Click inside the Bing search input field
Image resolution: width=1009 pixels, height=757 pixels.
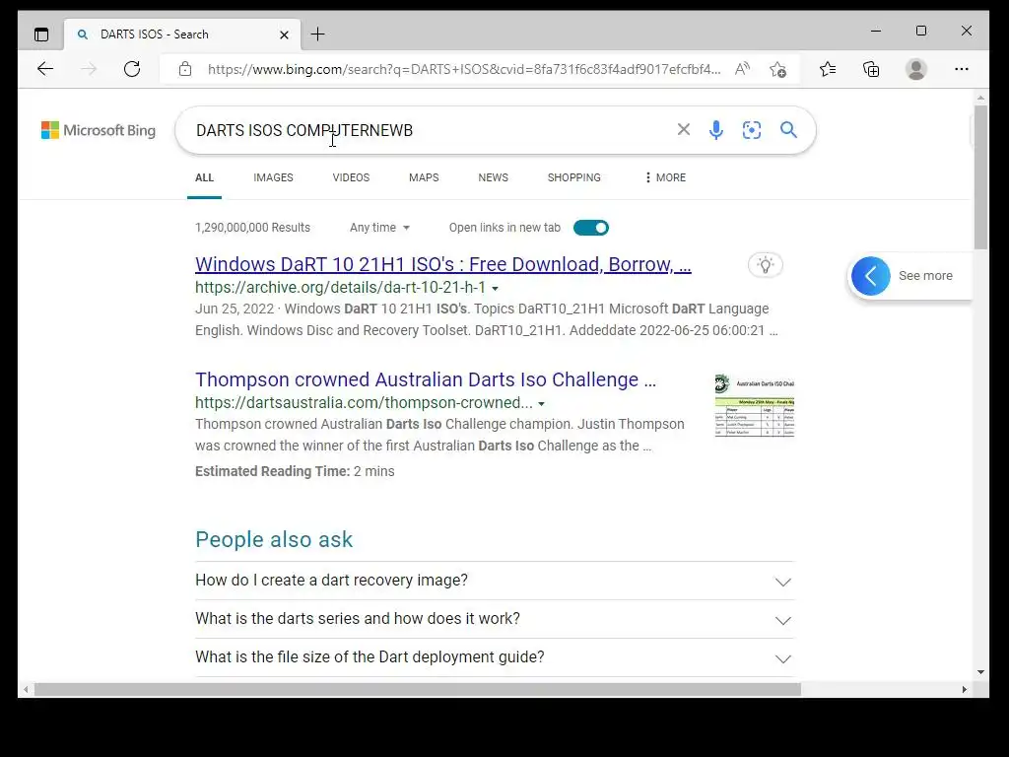pos(425,130)
